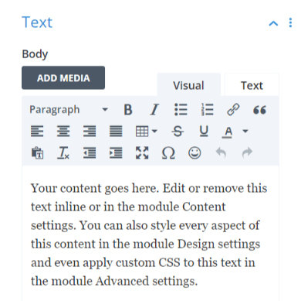The width and height of the screenshot is (301, 301).
Task: Increase the indent
Action: tap(116, 153)
